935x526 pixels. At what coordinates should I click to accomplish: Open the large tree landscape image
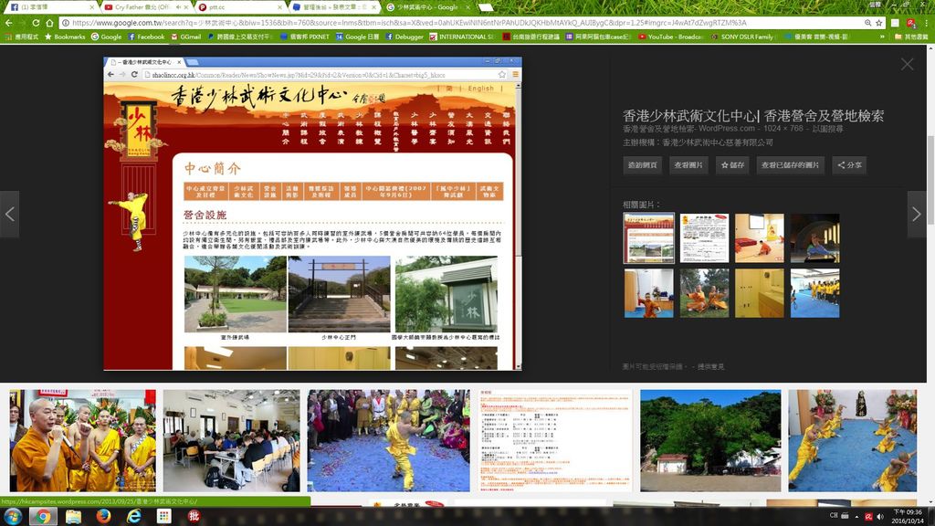(710, 441)
